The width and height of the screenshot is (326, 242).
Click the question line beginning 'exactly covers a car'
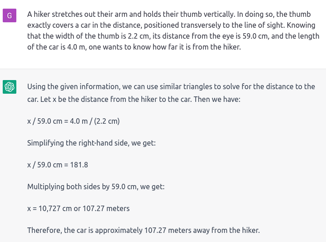[171, 25]
